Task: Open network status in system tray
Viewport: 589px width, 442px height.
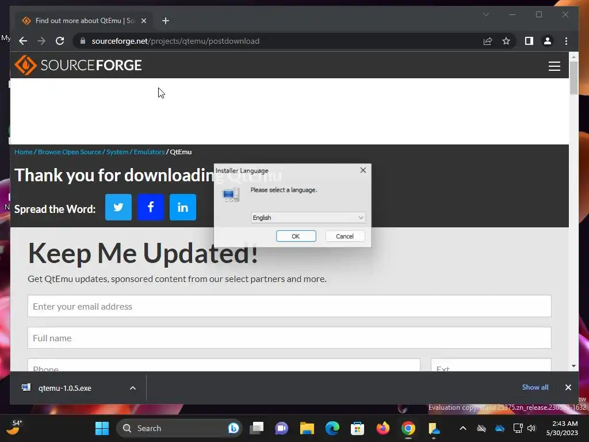Action: [518, 428]
